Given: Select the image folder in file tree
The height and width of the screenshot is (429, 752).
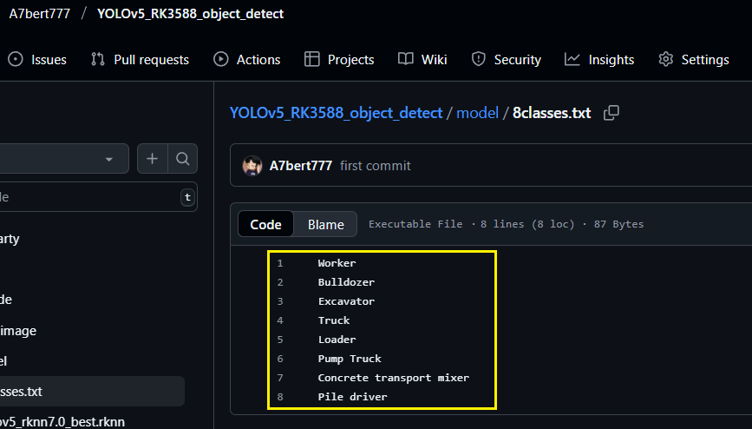Looking at the screenshot, I should 18,331.
